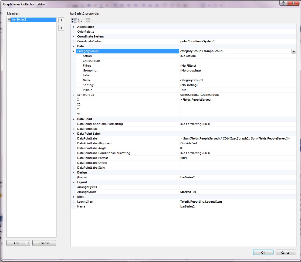The height and width of the screenshot is (262, 301).
Task: Click the {0:P} format value
Action: 184,158
